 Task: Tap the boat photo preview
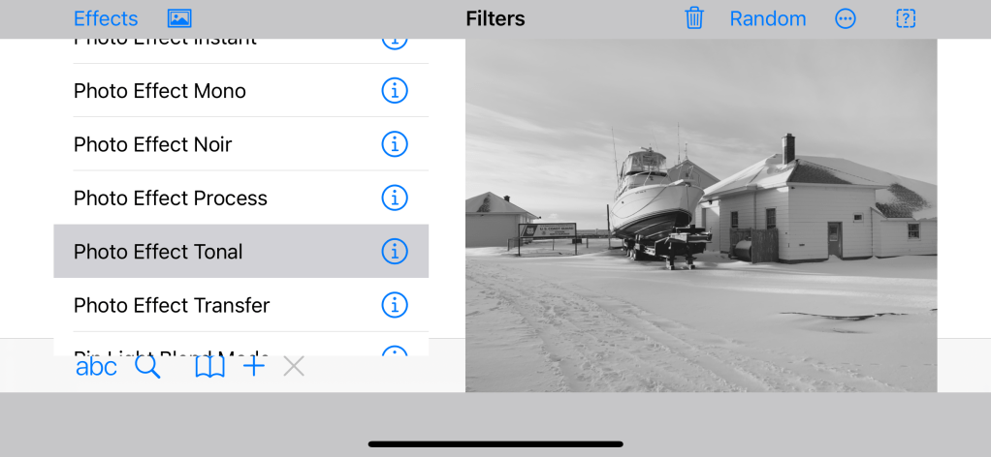(x=700, y=215)
